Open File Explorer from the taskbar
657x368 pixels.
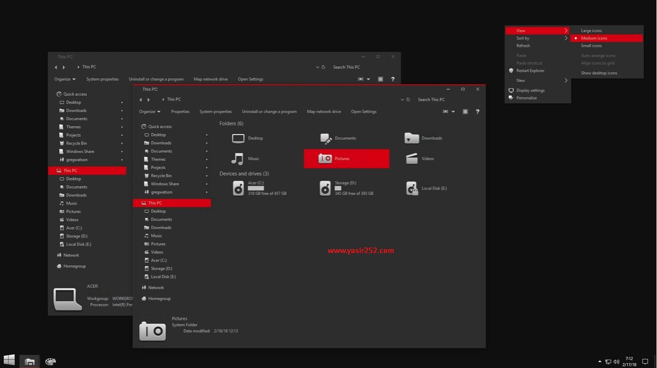click(x=29, y=361)
